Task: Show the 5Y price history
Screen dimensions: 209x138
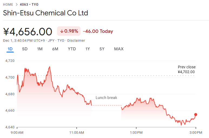Action: click(102, 49)
